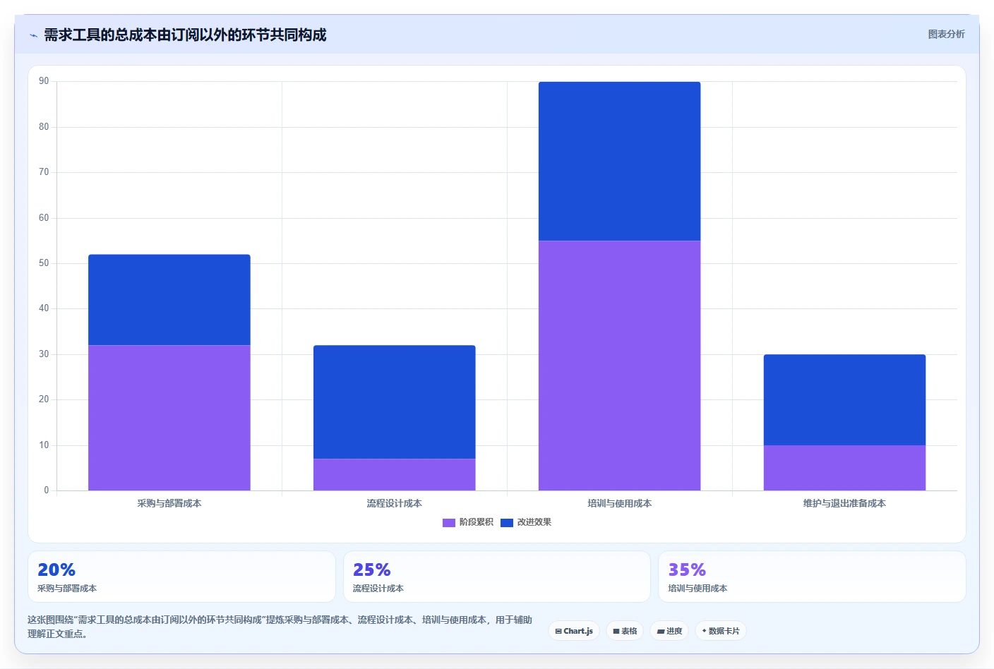This screenshot has height=669, width=994.
Task: Click the 数据卡片 chip sparkle icon
Action: (704, 631)
